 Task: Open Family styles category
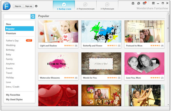coord(9,59)
